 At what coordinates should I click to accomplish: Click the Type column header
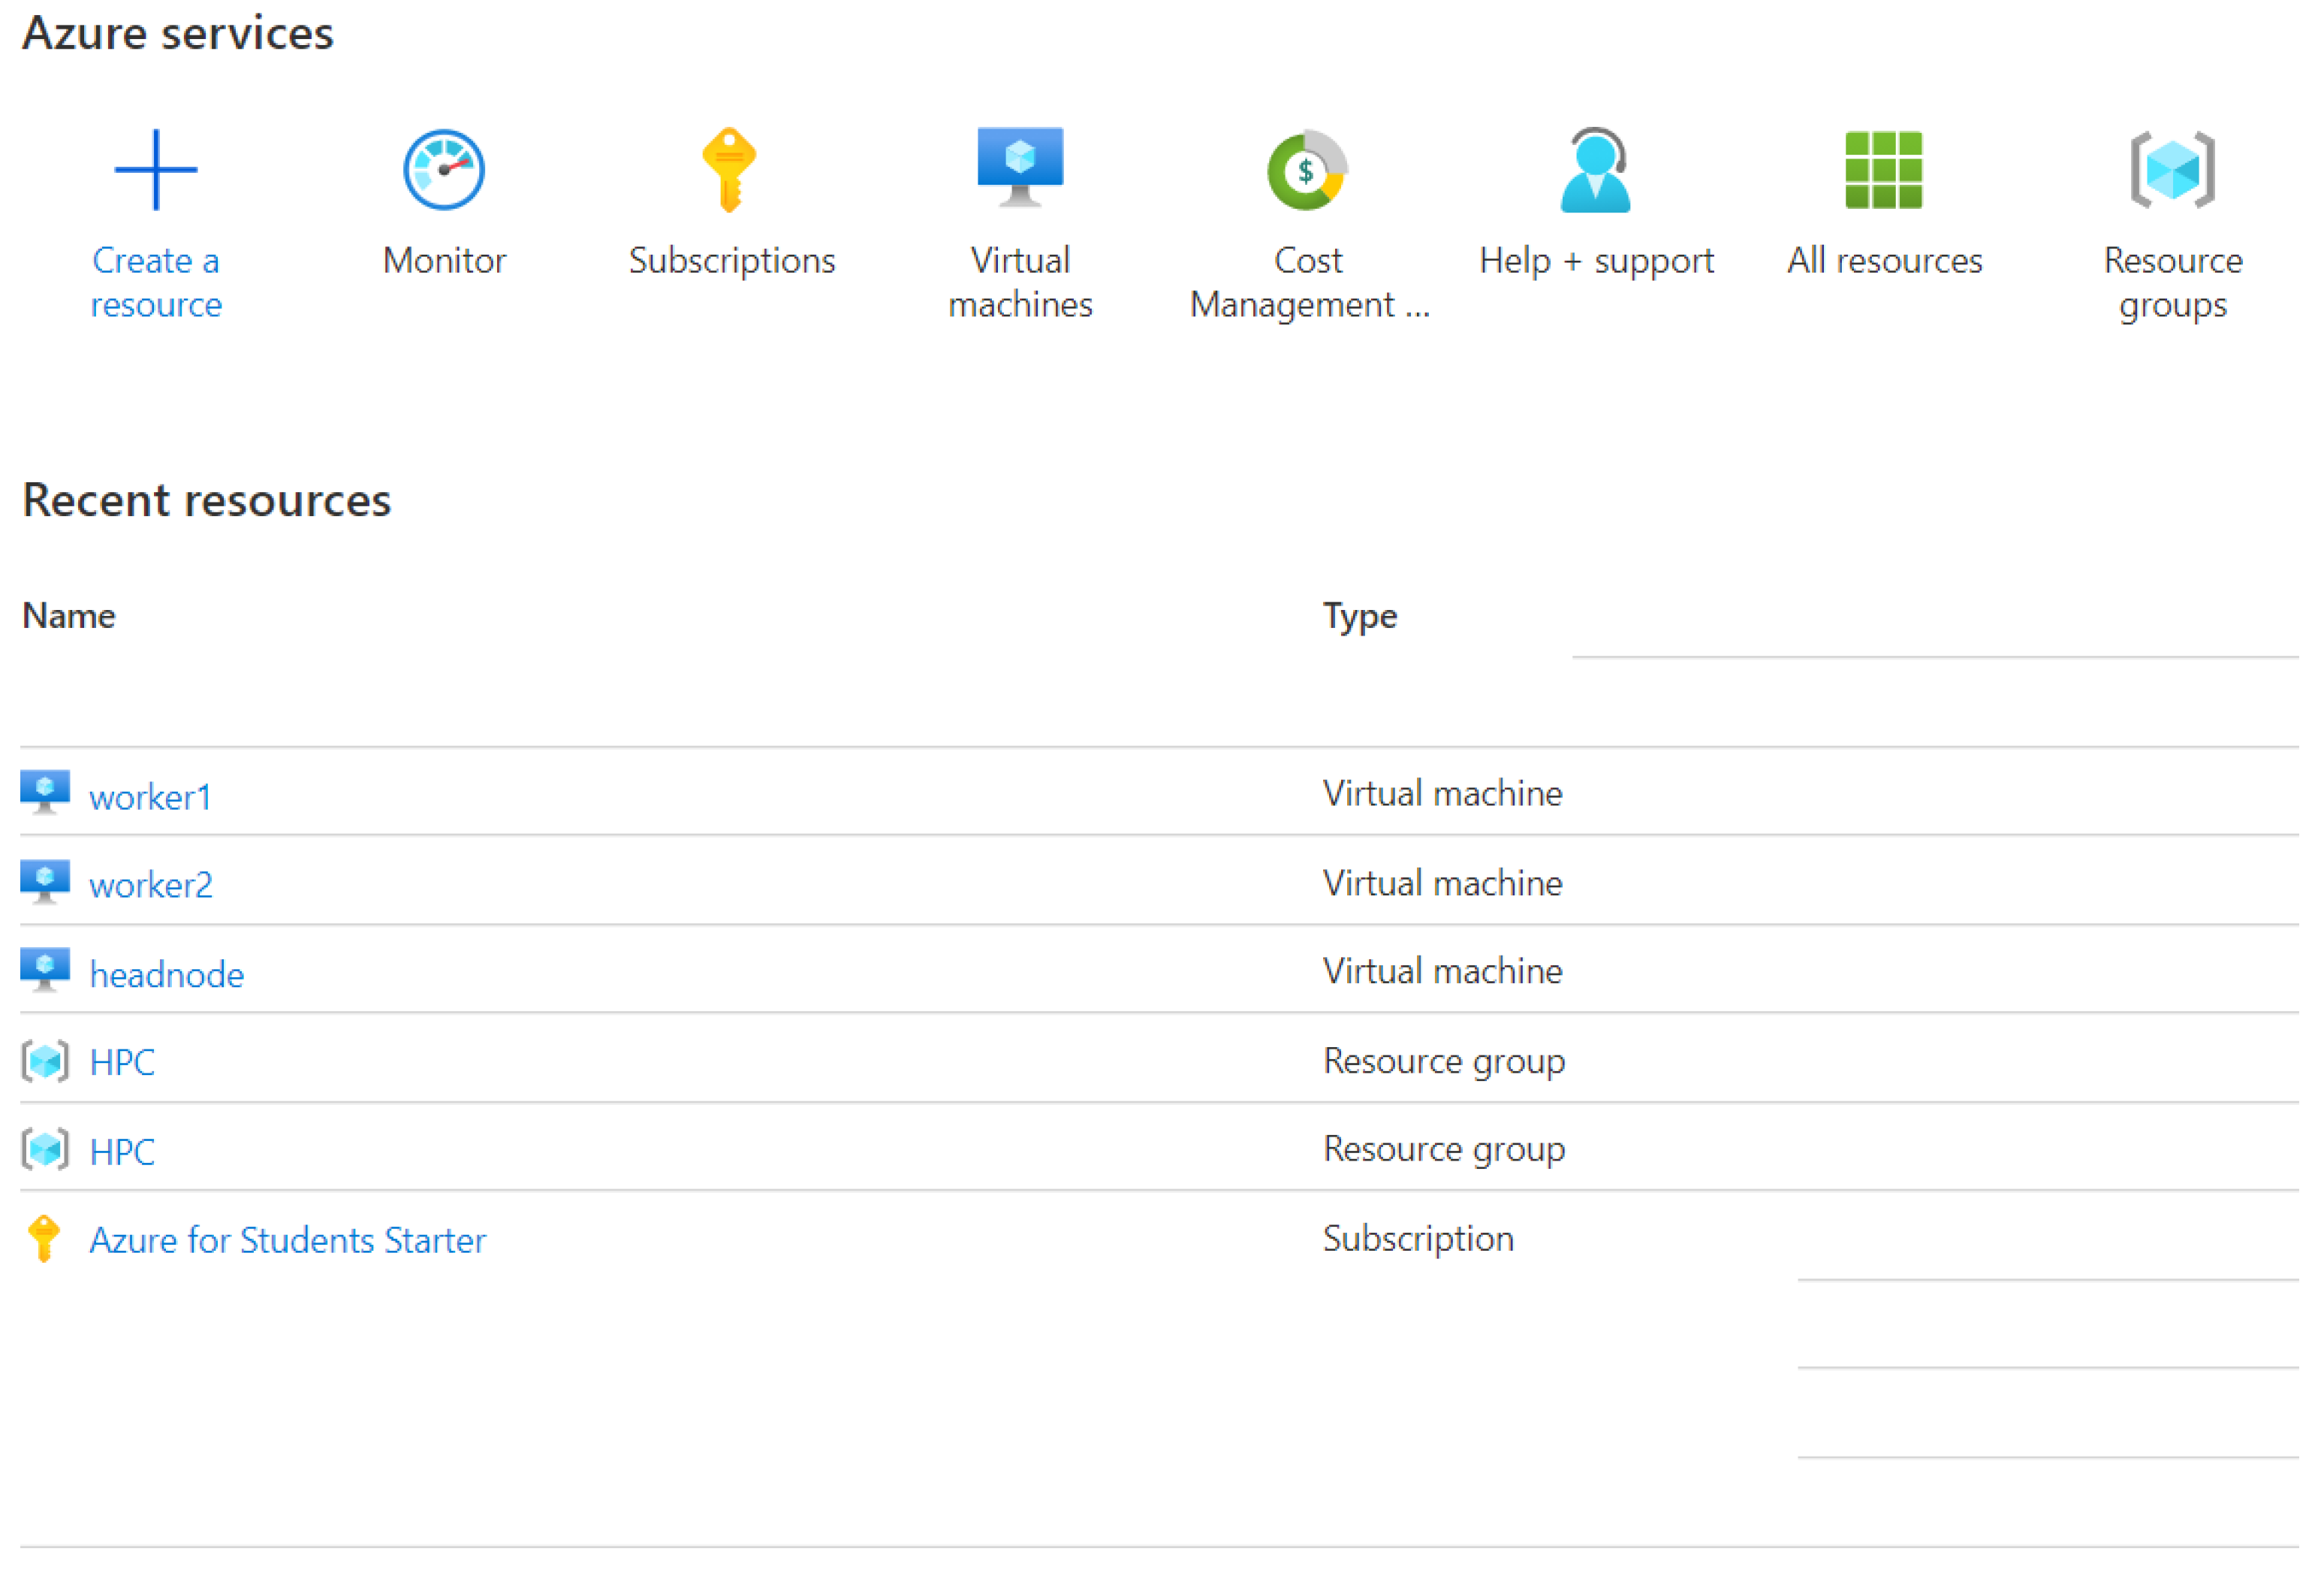1360,615
